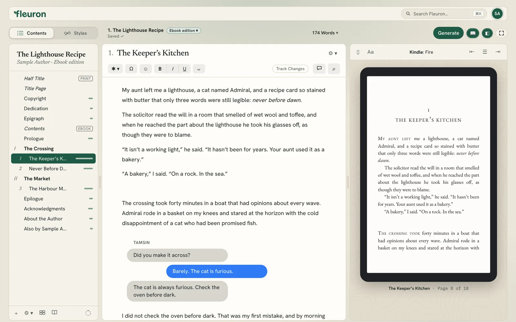Toggle fullscreen mode icon
Screen dimensions: 516x322
[x=501, y=33]
